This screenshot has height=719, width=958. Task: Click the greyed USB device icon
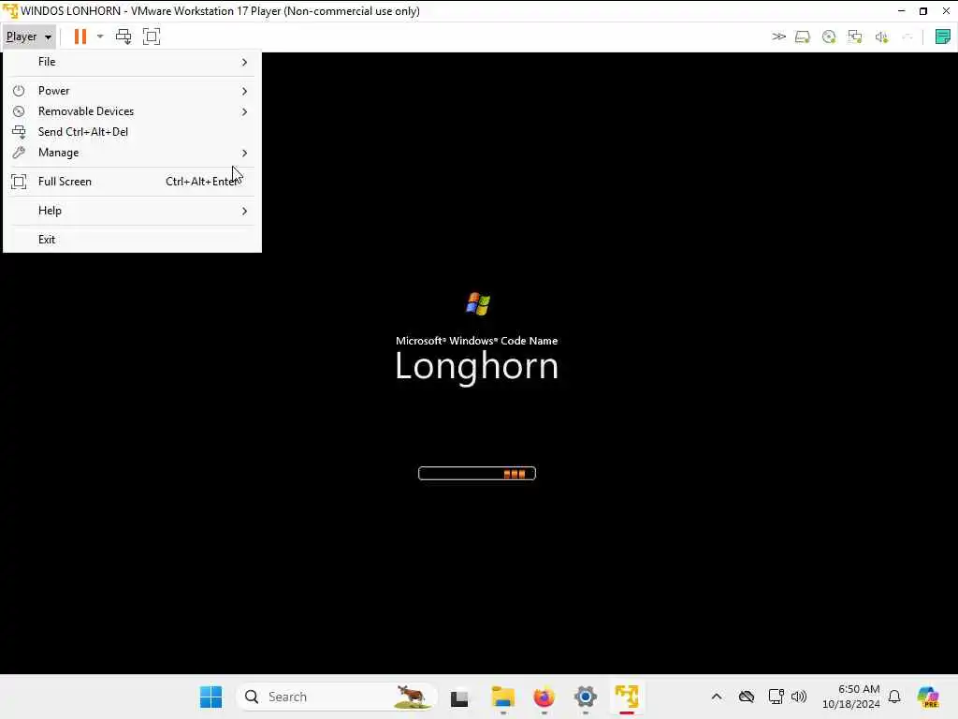(907, 37)
